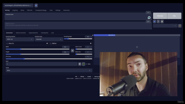Open the prompt chat bubble icon

(149, 18)
